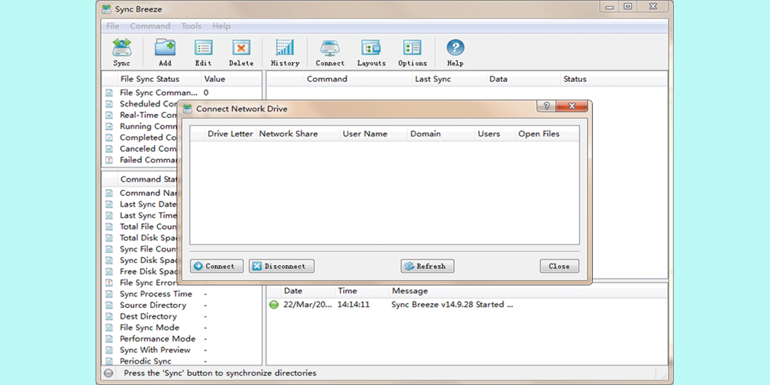Open the Tools menu
770x385 pixels.
click(191, 26)
